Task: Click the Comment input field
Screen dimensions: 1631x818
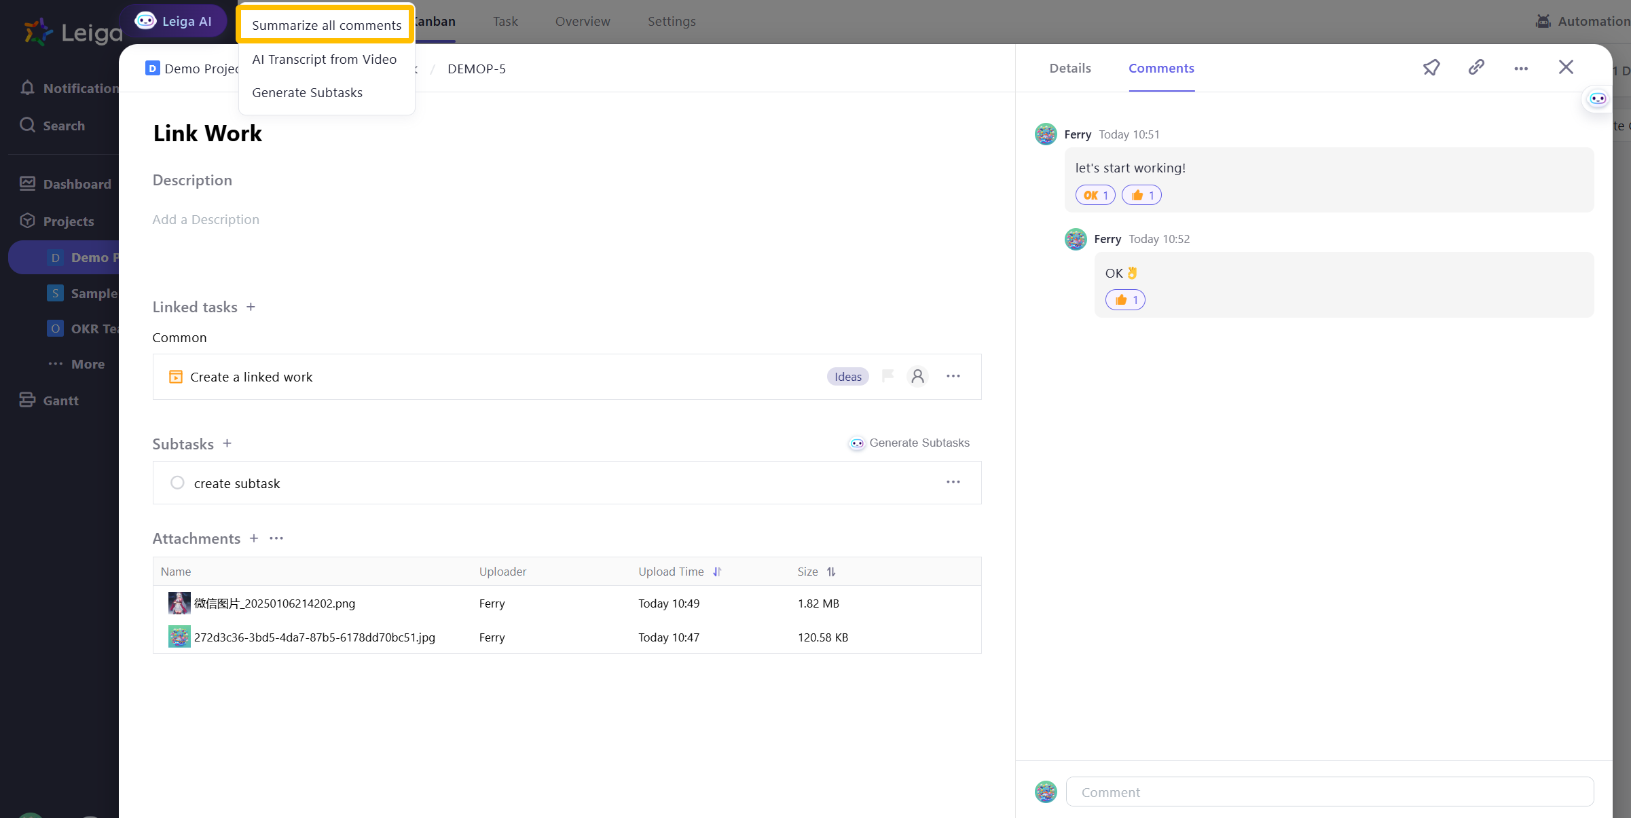Action: tap(1329, 792)
